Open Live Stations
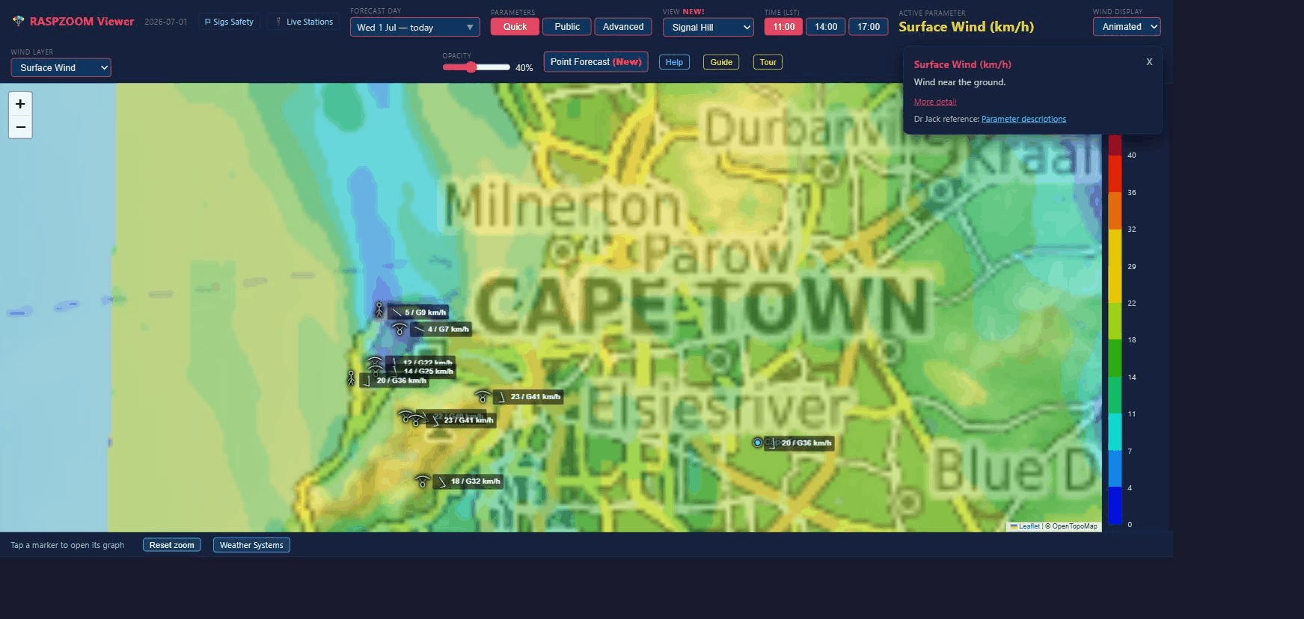The width and height of the screenshot is (1304, 619). [304, 22]
